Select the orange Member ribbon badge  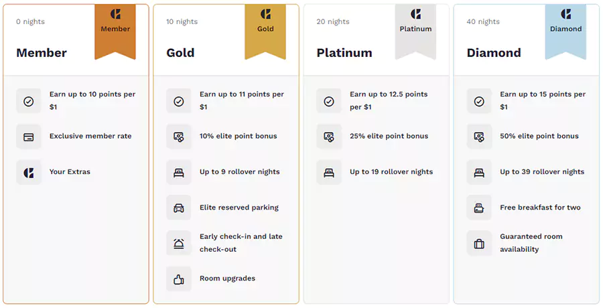coord(115,30)
